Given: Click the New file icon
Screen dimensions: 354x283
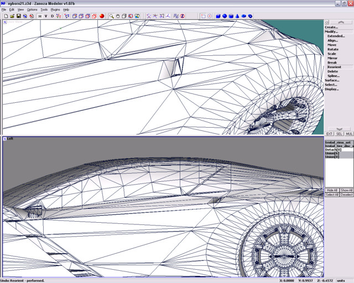Looking at the screenshot, I should click(6, 16).
